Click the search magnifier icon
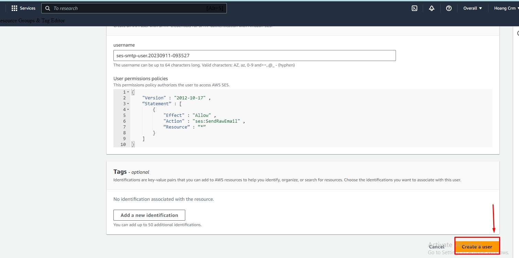 (48, 8)
